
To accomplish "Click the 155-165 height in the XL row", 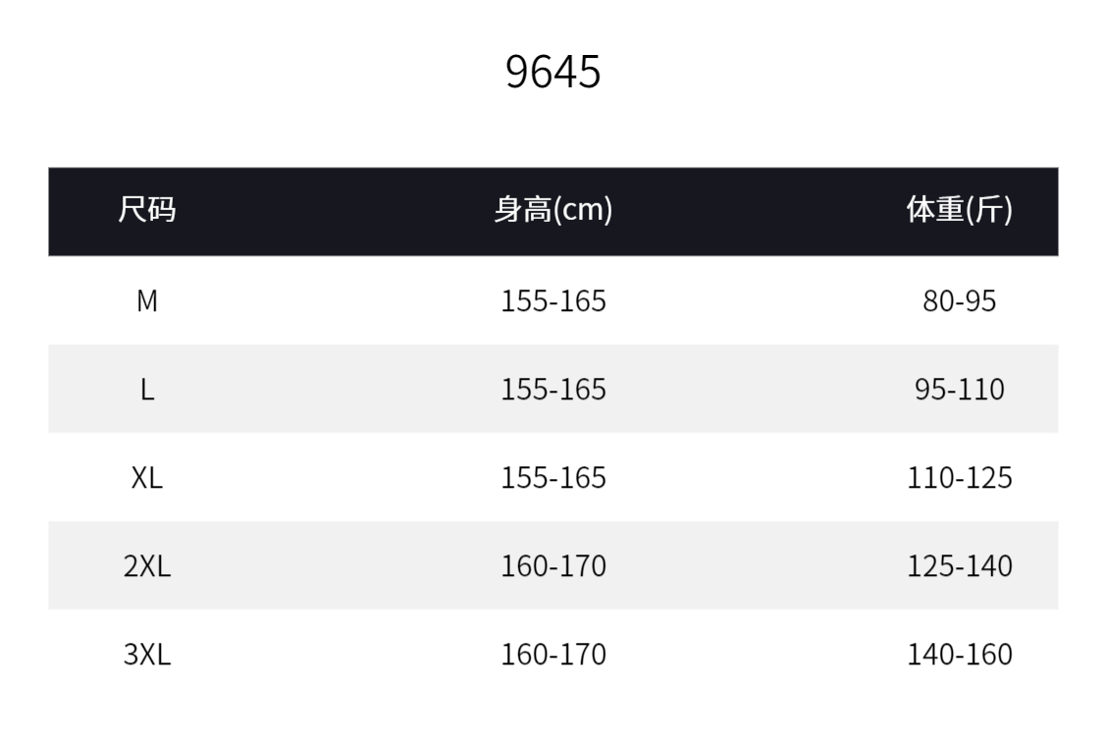I will (x=553, y=478).
